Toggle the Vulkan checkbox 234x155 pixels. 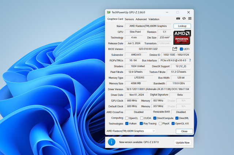point(127,123)
